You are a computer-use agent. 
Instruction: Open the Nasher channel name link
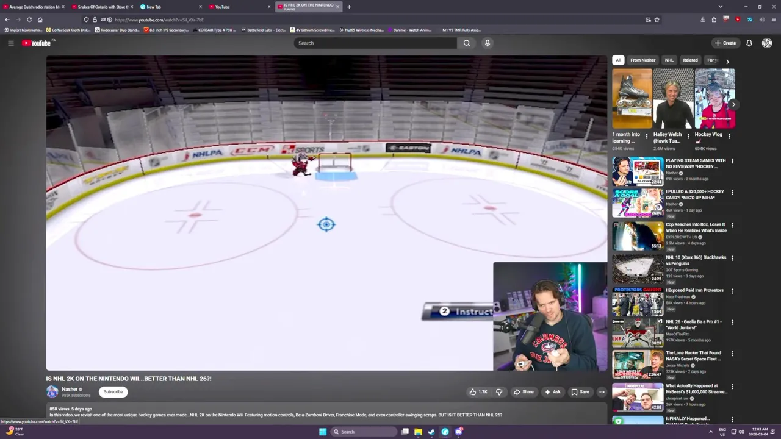pos(70,389)
